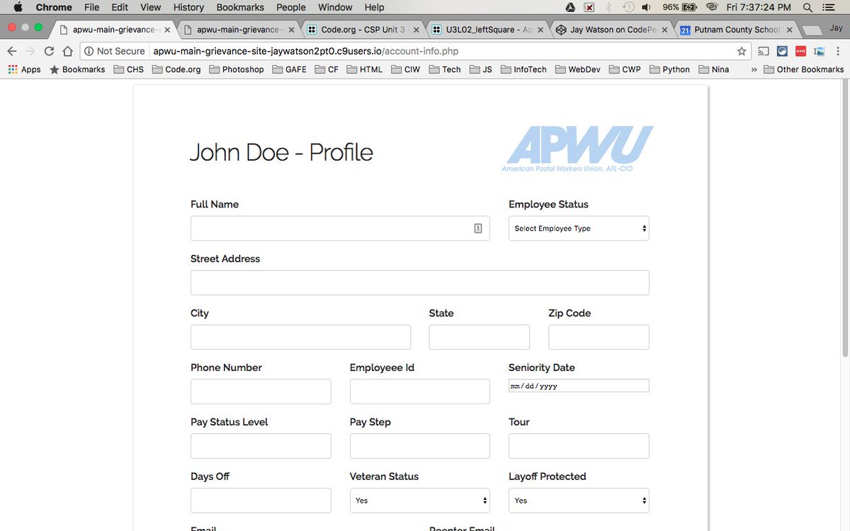This screenshot has height=531, width=850.
Task: Open the Layoff Protected dropdown
Action: [579, 500]
